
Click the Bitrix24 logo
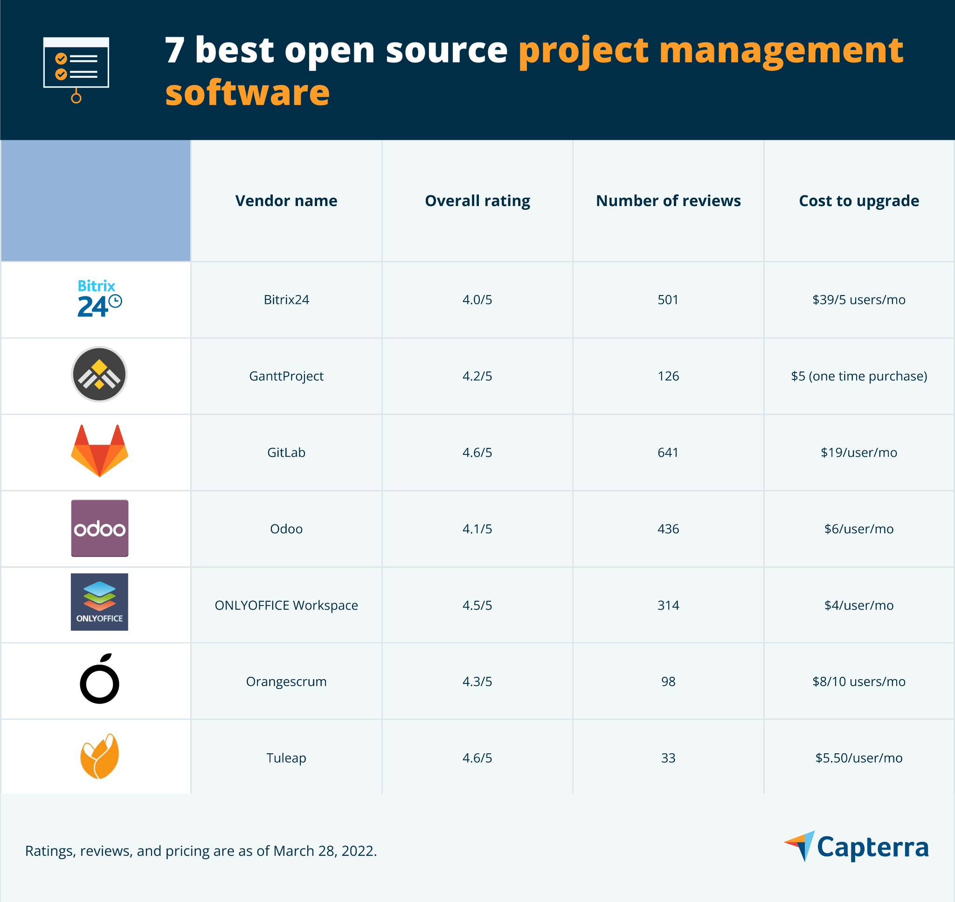[99, 299]
